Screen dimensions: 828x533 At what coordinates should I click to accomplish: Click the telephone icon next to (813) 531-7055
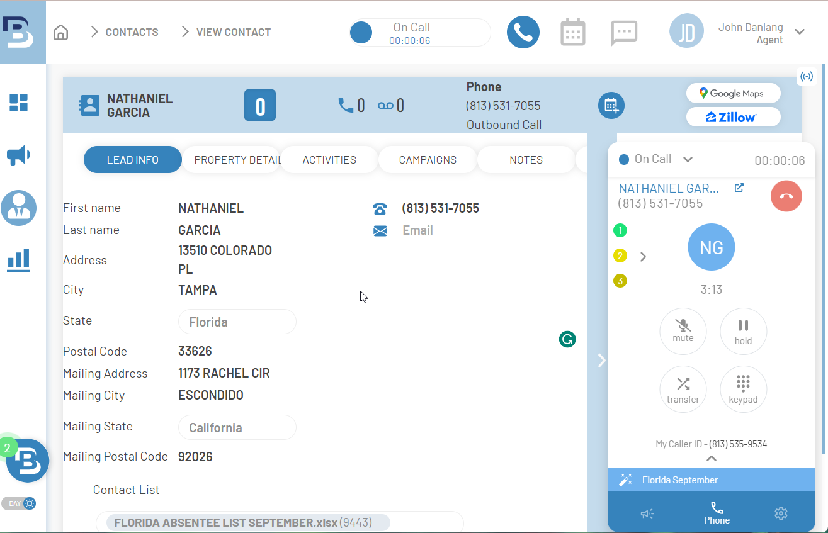tap(380, 208)
